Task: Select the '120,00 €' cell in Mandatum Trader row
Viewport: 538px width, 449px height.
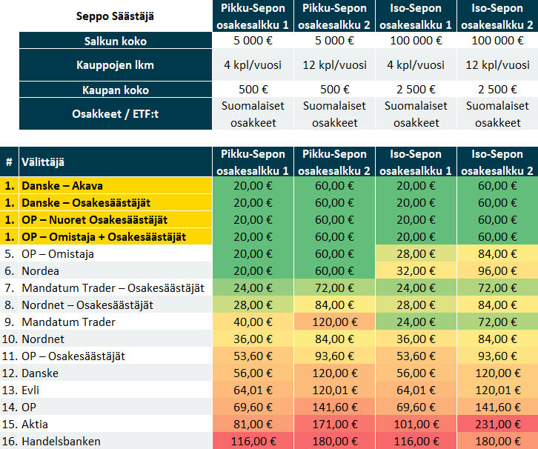Action: [x=334, y=322]
